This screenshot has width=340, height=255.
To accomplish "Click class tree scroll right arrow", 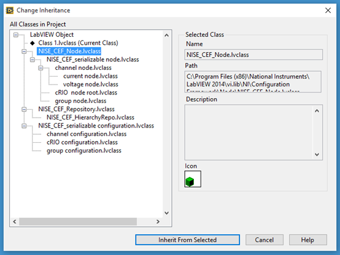I will point(158,222).
